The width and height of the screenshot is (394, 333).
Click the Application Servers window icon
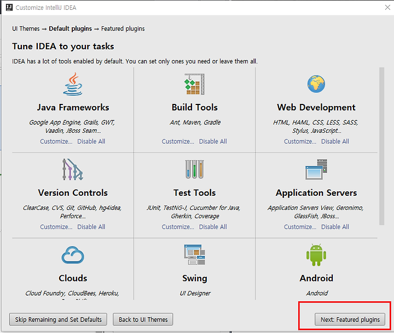[316, 170]
